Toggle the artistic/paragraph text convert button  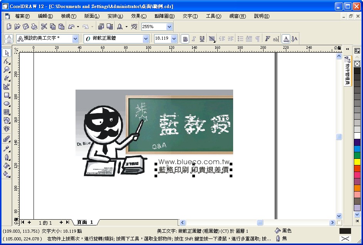9,38
